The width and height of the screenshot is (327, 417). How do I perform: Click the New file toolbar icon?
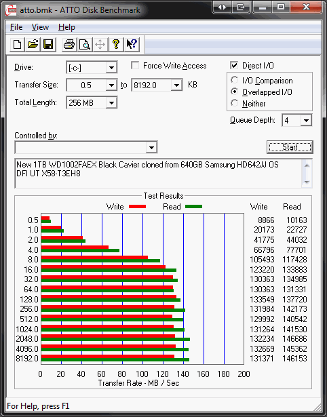tap(17, 44)
